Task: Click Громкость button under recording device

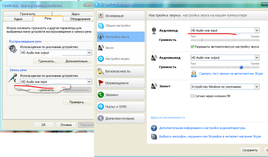Action: [x=47, y=90]
